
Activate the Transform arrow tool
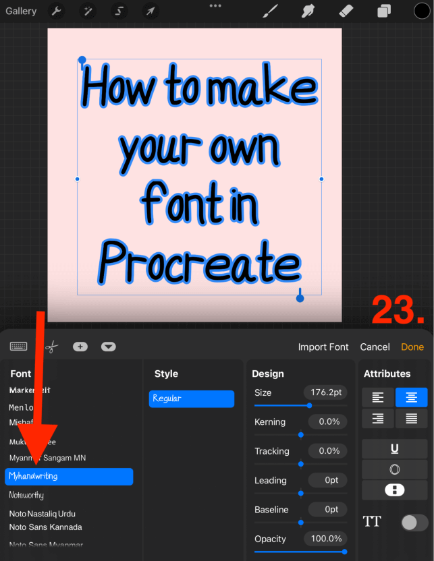(151, 11)
